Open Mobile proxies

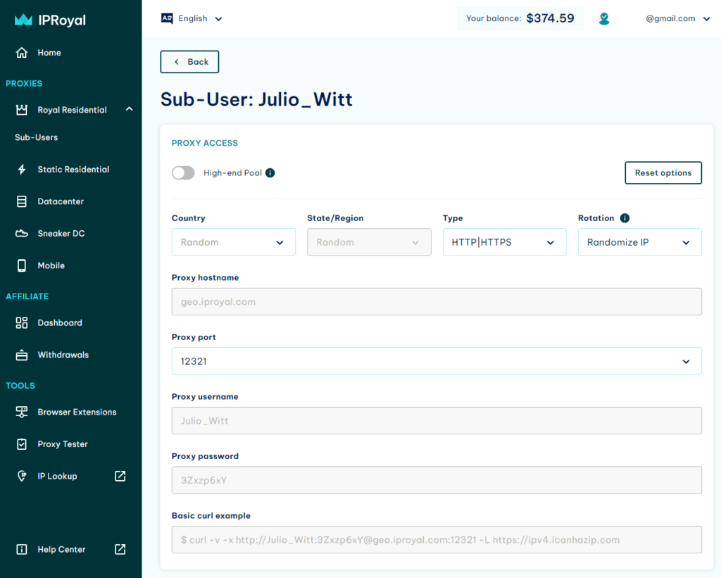click(51, 265)
